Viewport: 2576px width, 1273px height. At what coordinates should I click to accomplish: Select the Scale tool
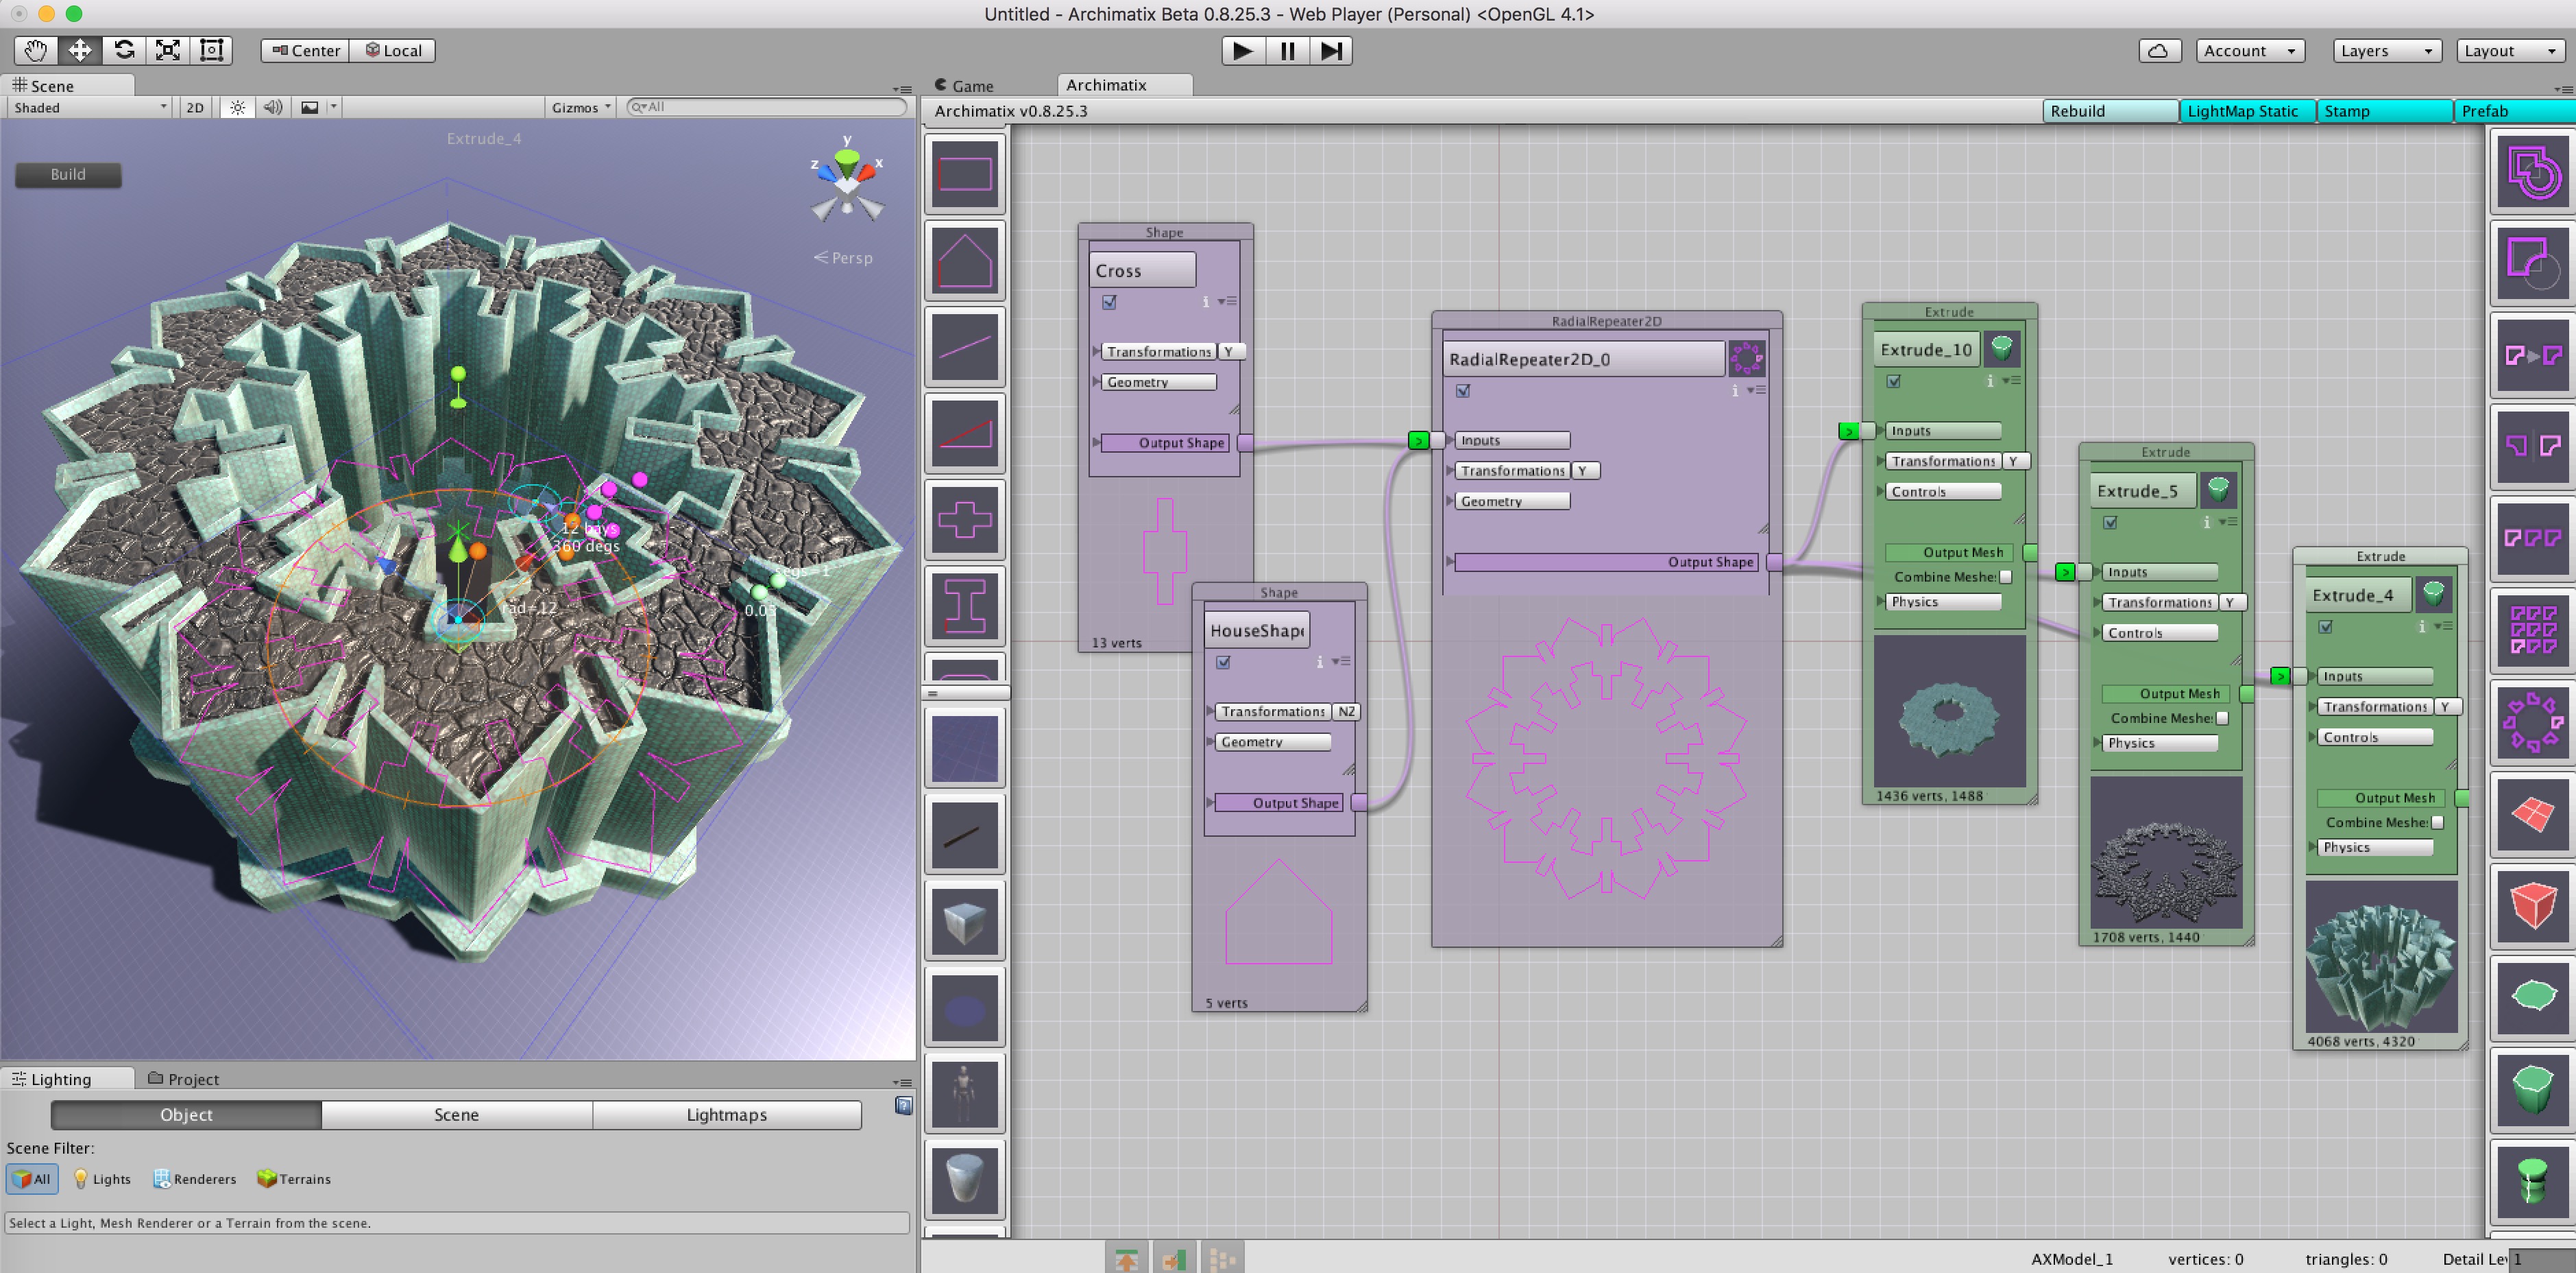point(168,50)
